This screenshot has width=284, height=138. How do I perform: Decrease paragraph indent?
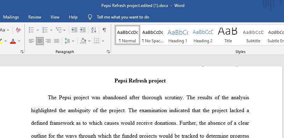pyautogui.click(x=74, y=30)
